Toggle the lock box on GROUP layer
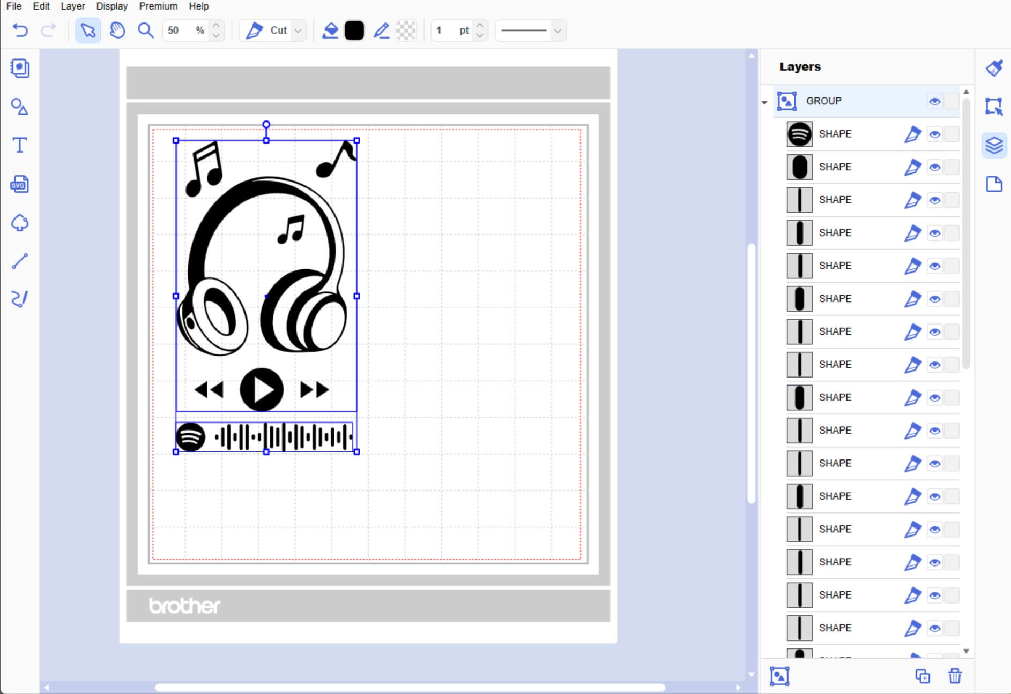 pyautogui.click(x=951, y=101)
